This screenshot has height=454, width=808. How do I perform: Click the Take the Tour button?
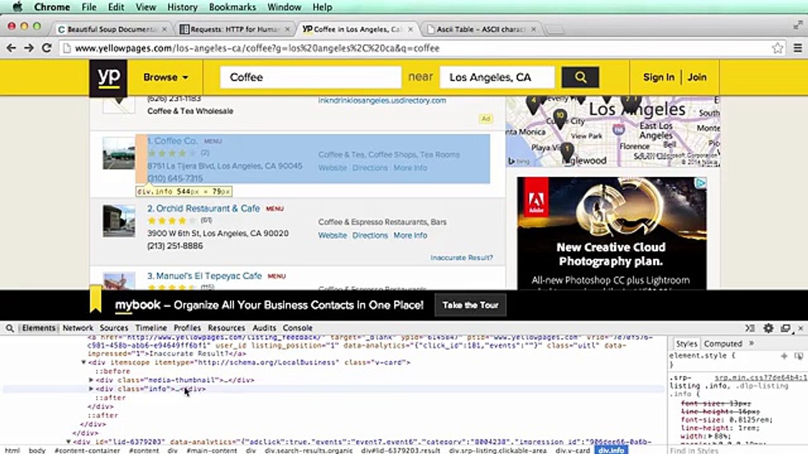pos(470,305)
